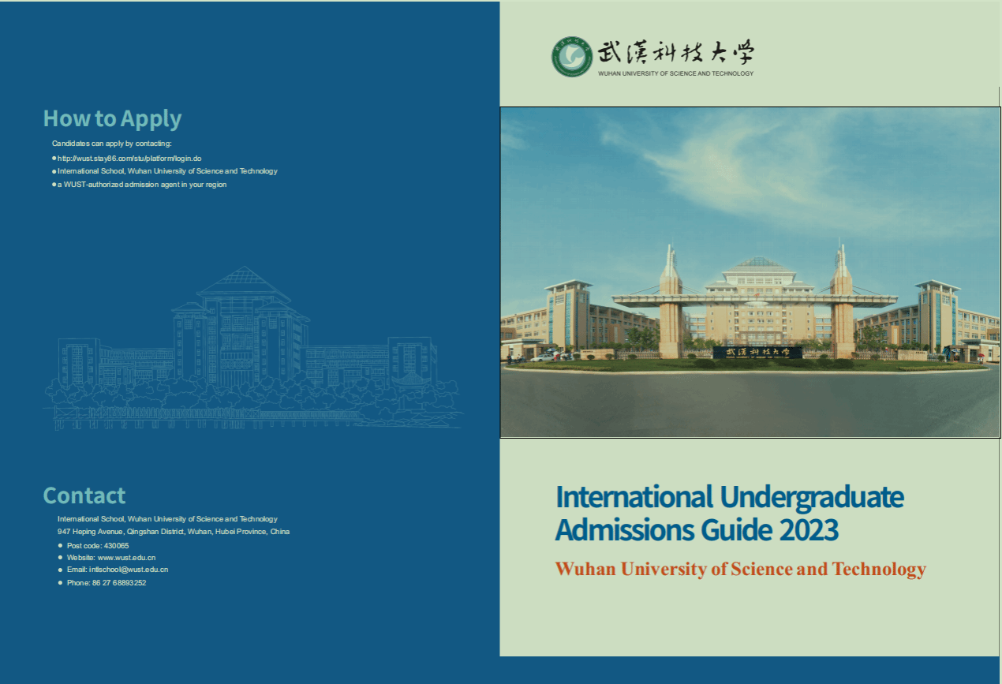Click the "WUST-authorized admission agent" bullet text

pyautogui.click(x=142, y=184)
